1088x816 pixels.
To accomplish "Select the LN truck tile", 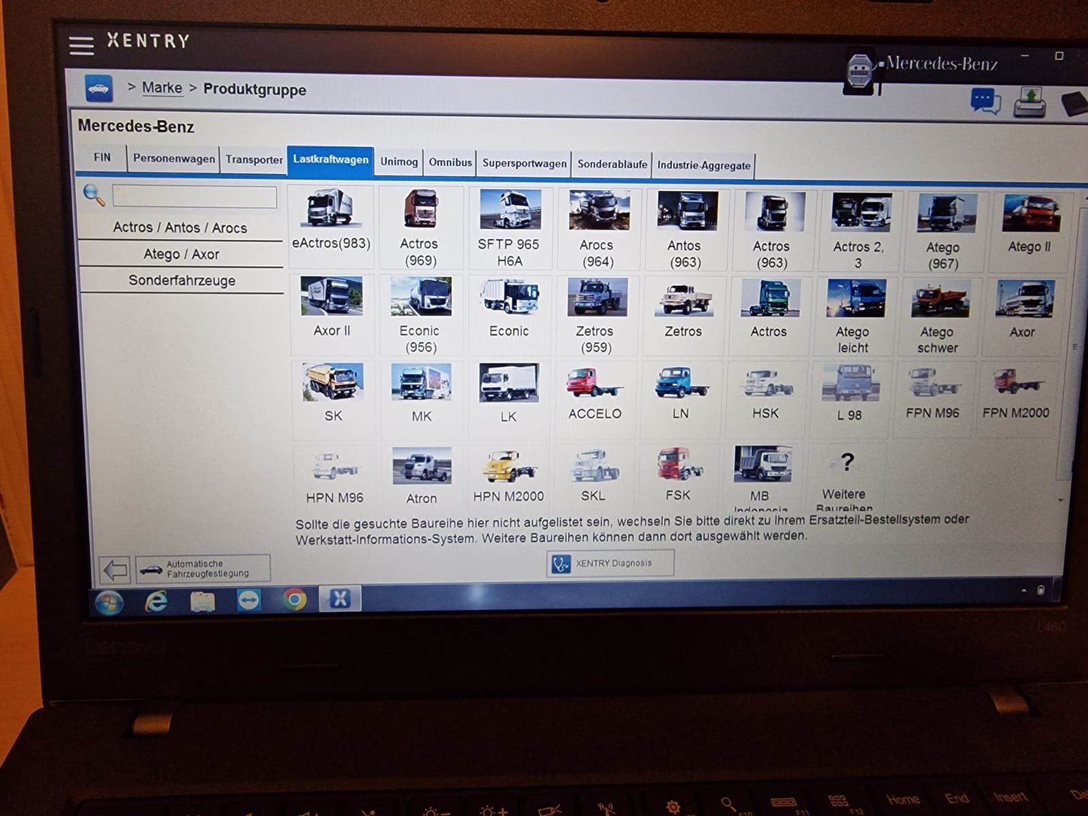I will click(x=681, y=398).
